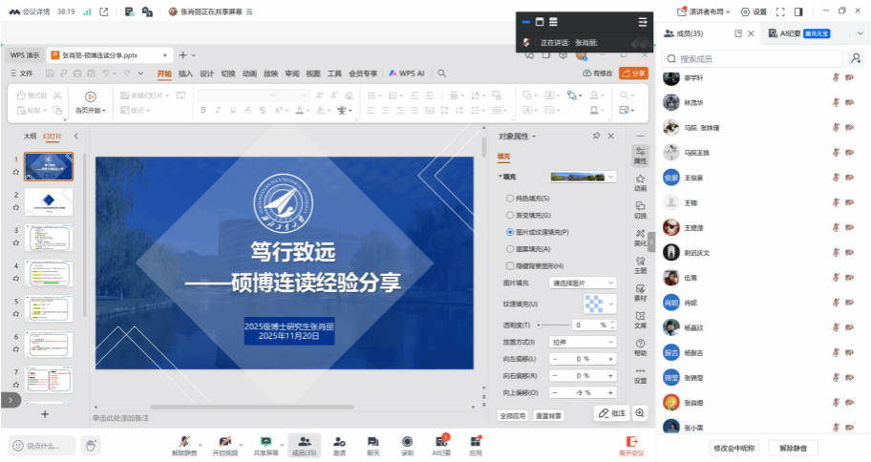Switch to the 插入 Insert ribbon tab
Viewport: 871px width, 462px height.
coord(185,73)
